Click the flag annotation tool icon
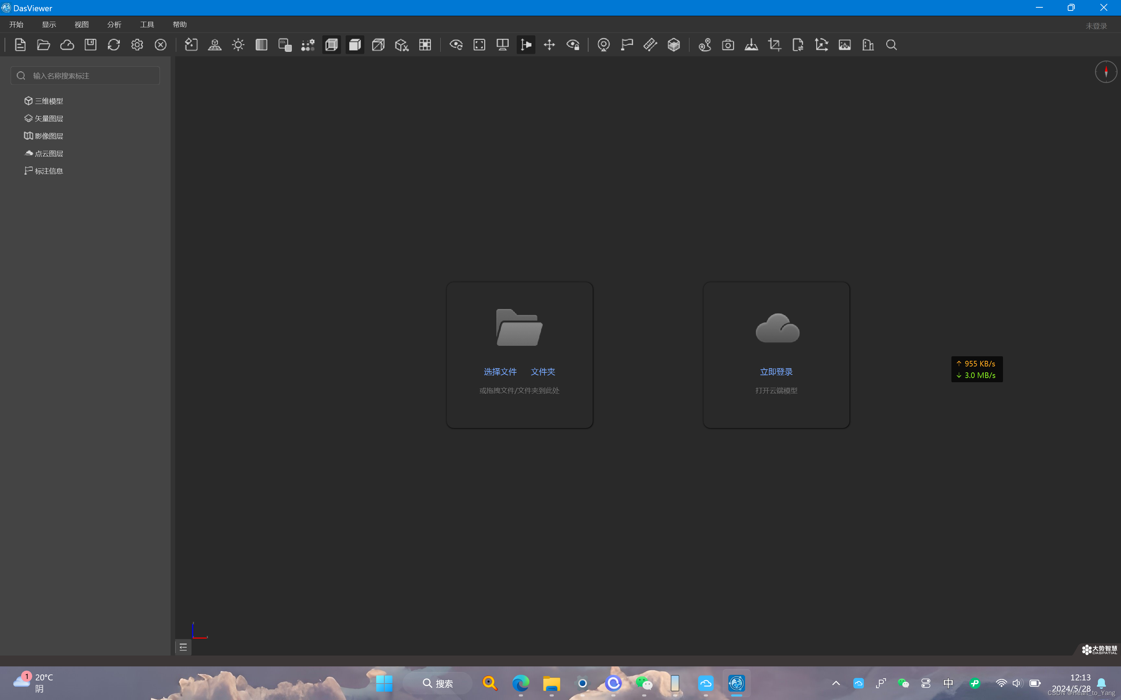Image resolution: width=1121 pixels, height=700 pixels. click(627, 45)
